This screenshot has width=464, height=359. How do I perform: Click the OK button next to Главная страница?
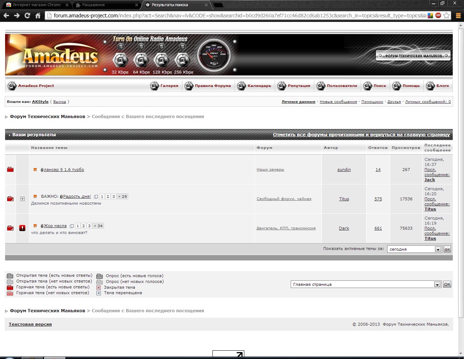[447, 284]
